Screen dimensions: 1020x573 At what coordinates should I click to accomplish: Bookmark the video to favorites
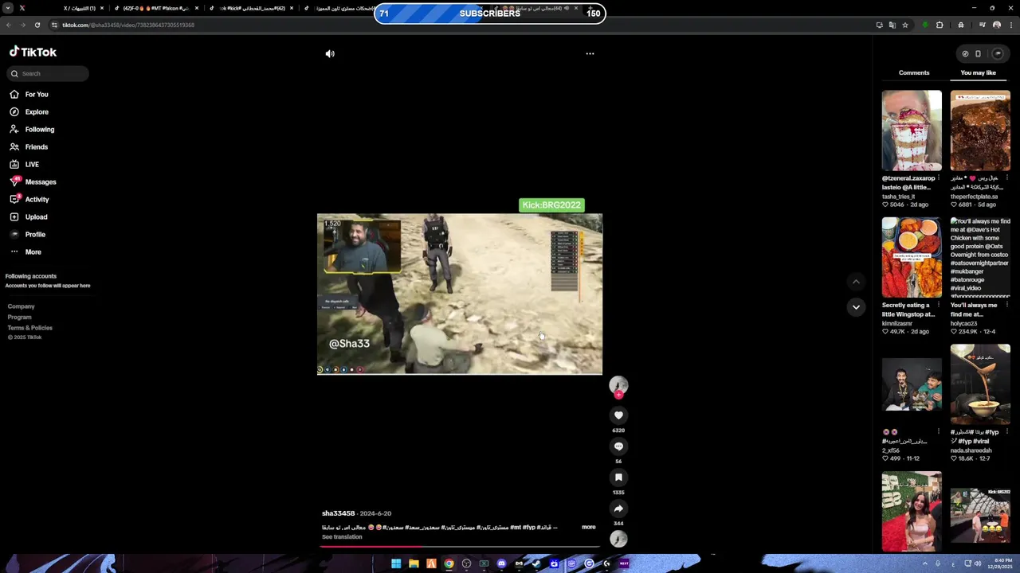coord(618,477)
